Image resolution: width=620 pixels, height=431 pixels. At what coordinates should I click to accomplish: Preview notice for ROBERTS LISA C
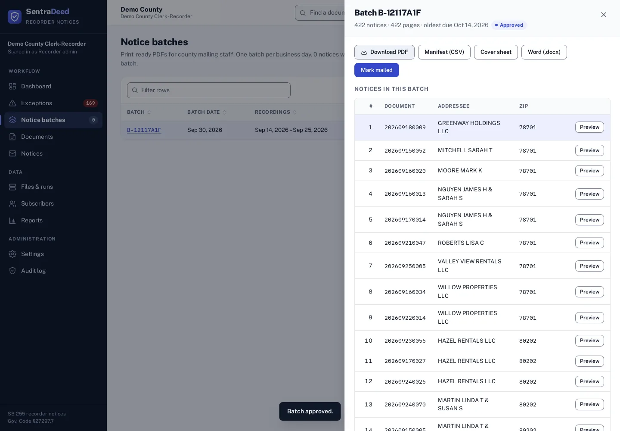point(589,243)
